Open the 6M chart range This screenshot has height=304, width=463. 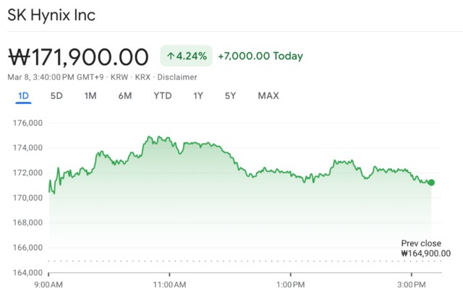tap(125, 96)
